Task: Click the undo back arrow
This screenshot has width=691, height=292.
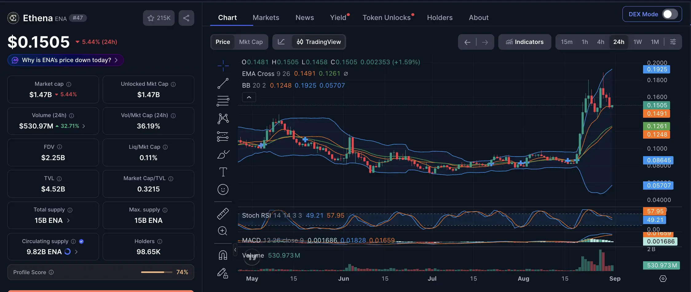Action: coord(467,42)
